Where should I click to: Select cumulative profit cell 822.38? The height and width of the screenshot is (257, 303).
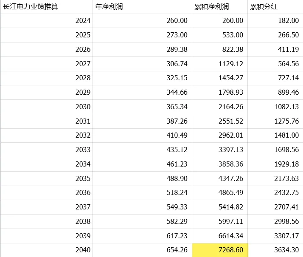(x=220, y=50)
